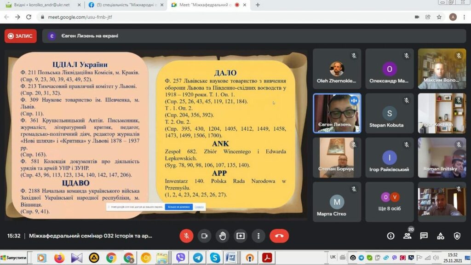Toggle the camera on or off
Viewport: 471px width, 265px height.
204,236
